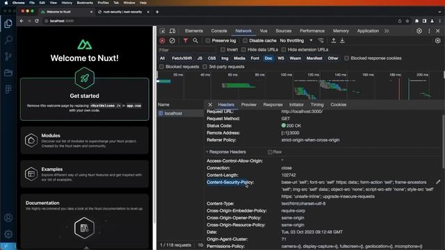Open the Cookies tab of request
This screenshot has height=250, width=445.
pos(339,105)
